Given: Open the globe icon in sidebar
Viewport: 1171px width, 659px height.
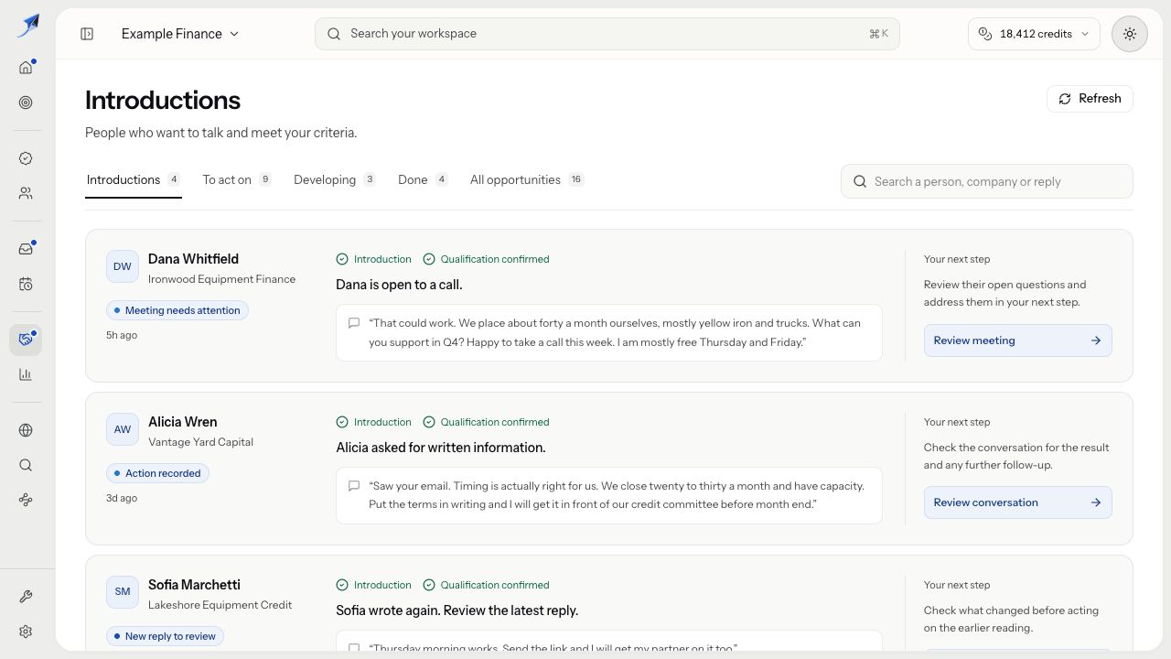Looking at the screenshot, I should [x=26, y=430].
